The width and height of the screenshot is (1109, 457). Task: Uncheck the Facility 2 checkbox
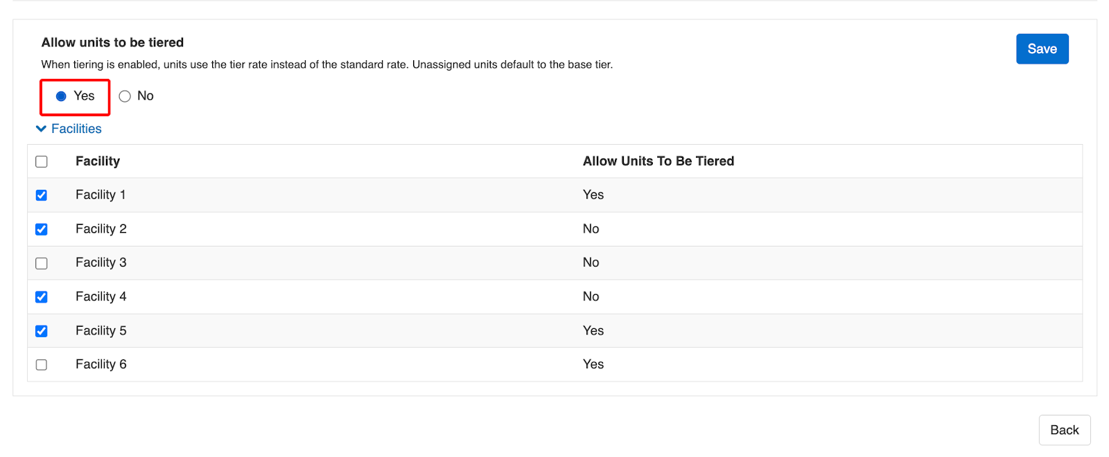pos(42,229)
